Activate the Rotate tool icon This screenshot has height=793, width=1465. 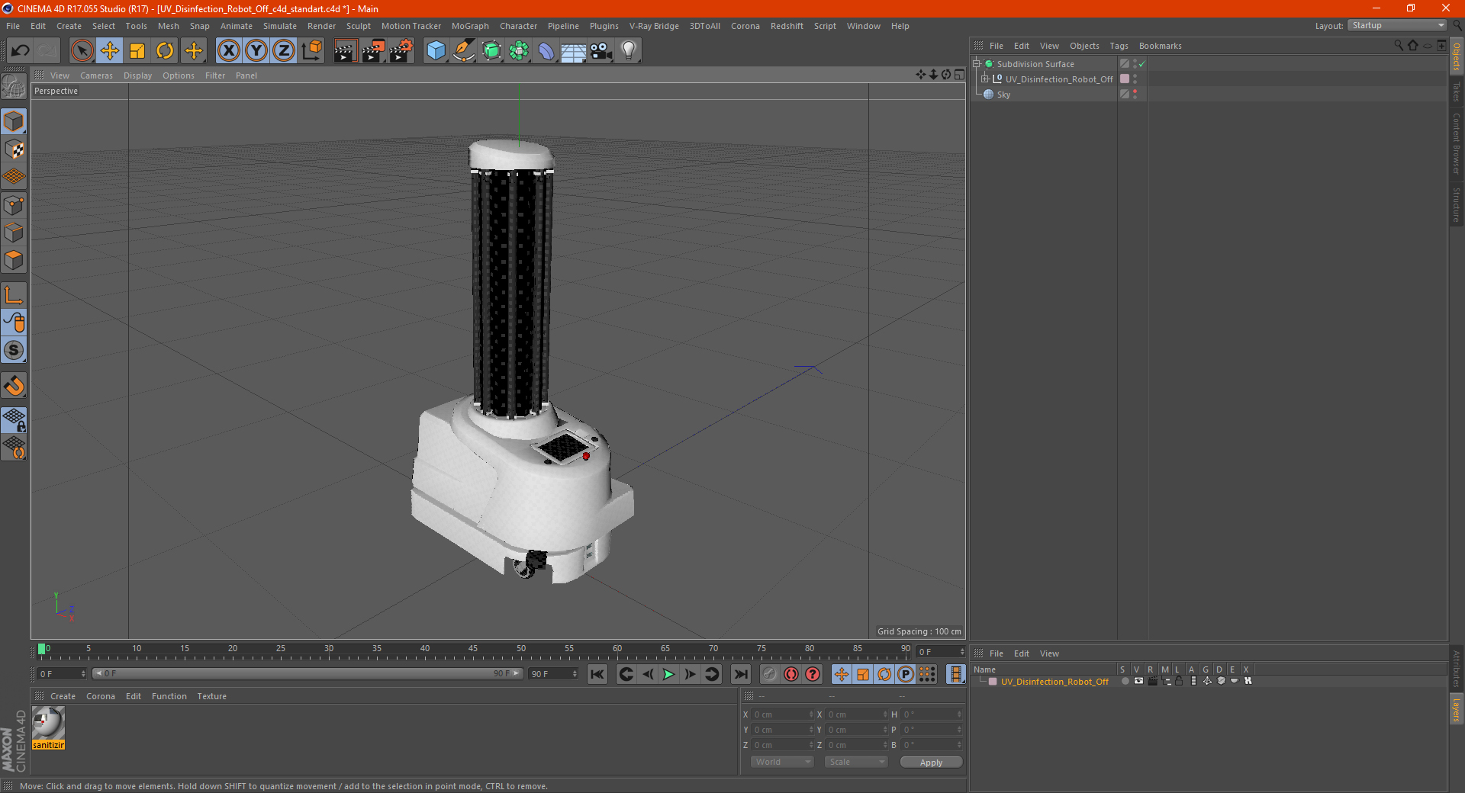(165, 51)
